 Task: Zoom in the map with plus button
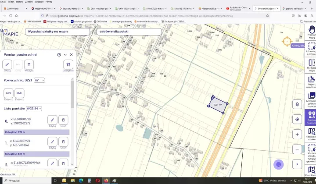click(297, 134)
